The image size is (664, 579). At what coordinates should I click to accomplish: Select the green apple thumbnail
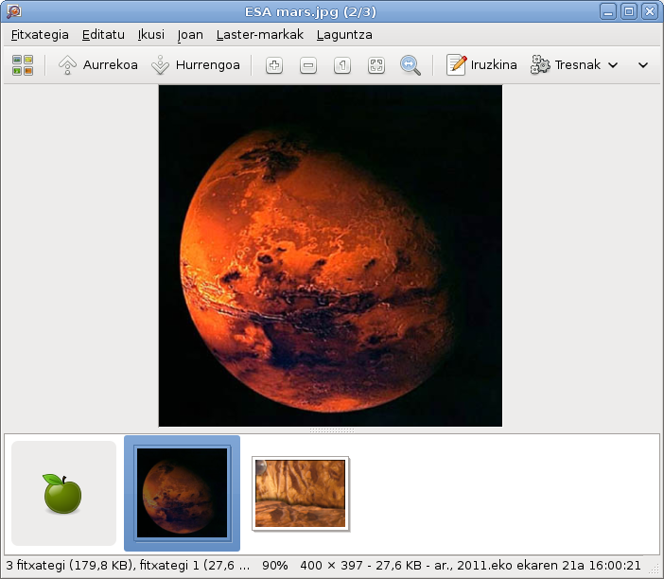click(62, 494)
